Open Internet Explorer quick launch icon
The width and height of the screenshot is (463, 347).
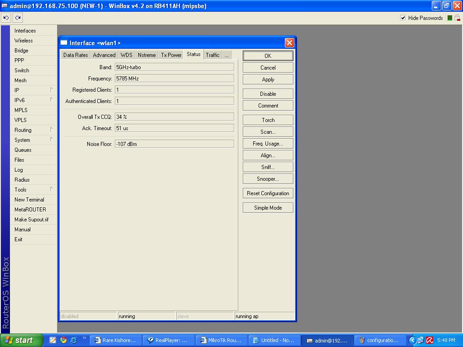(74, 340)
